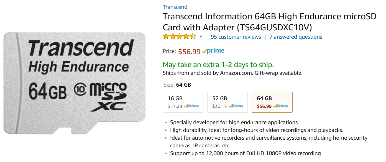The height and width of the screenshot is (162, 386).
Task: Select the 16 GB size option
Action: [x=183, y=102]
